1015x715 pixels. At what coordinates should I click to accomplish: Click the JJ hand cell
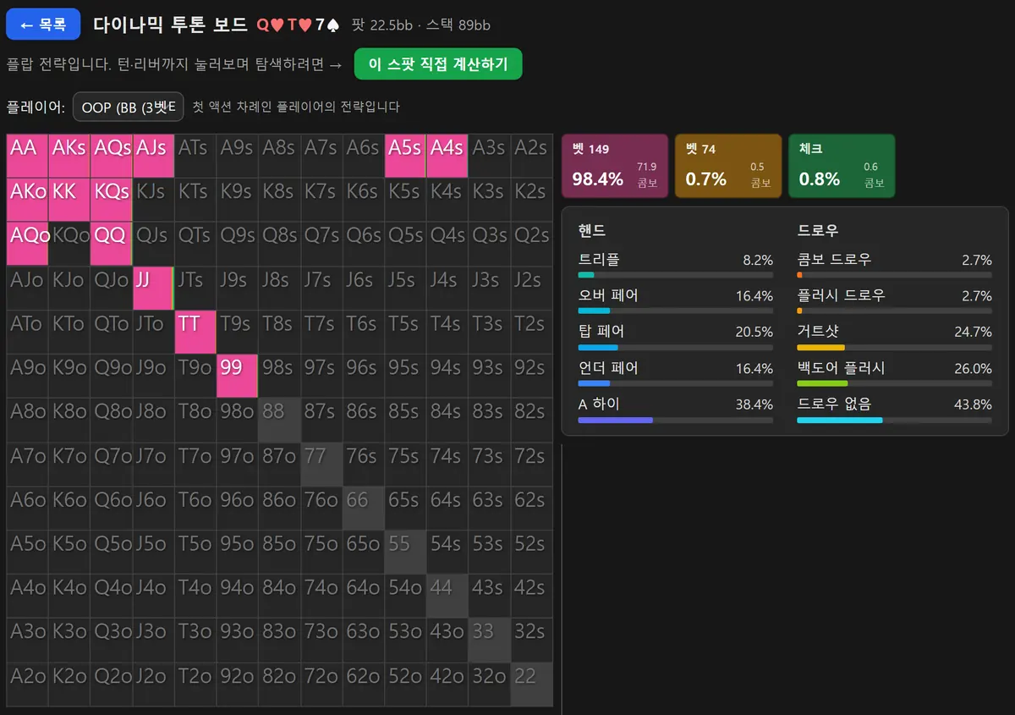153,288
